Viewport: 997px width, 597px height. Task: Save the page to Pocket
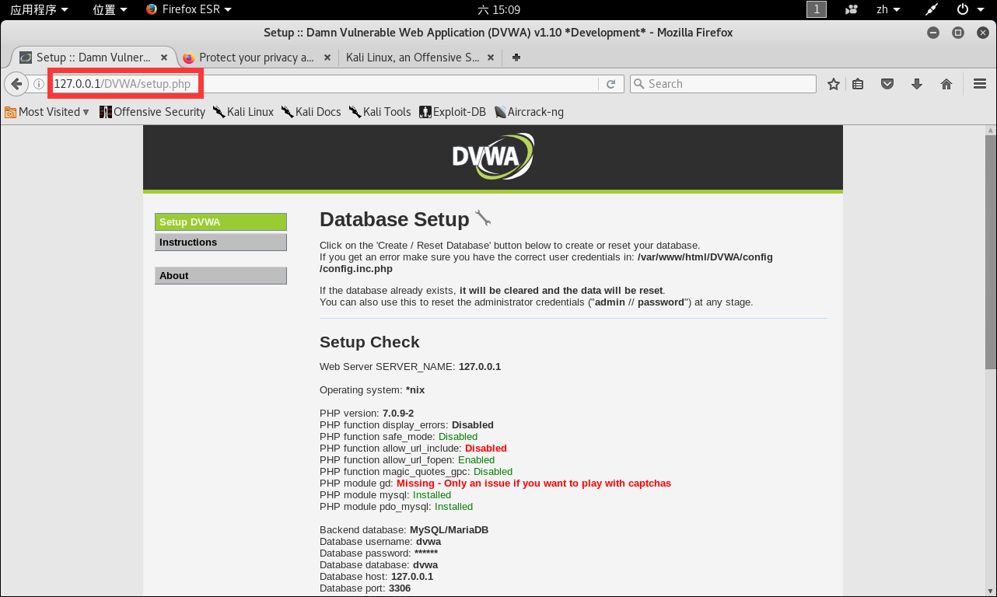pos(887,83)
